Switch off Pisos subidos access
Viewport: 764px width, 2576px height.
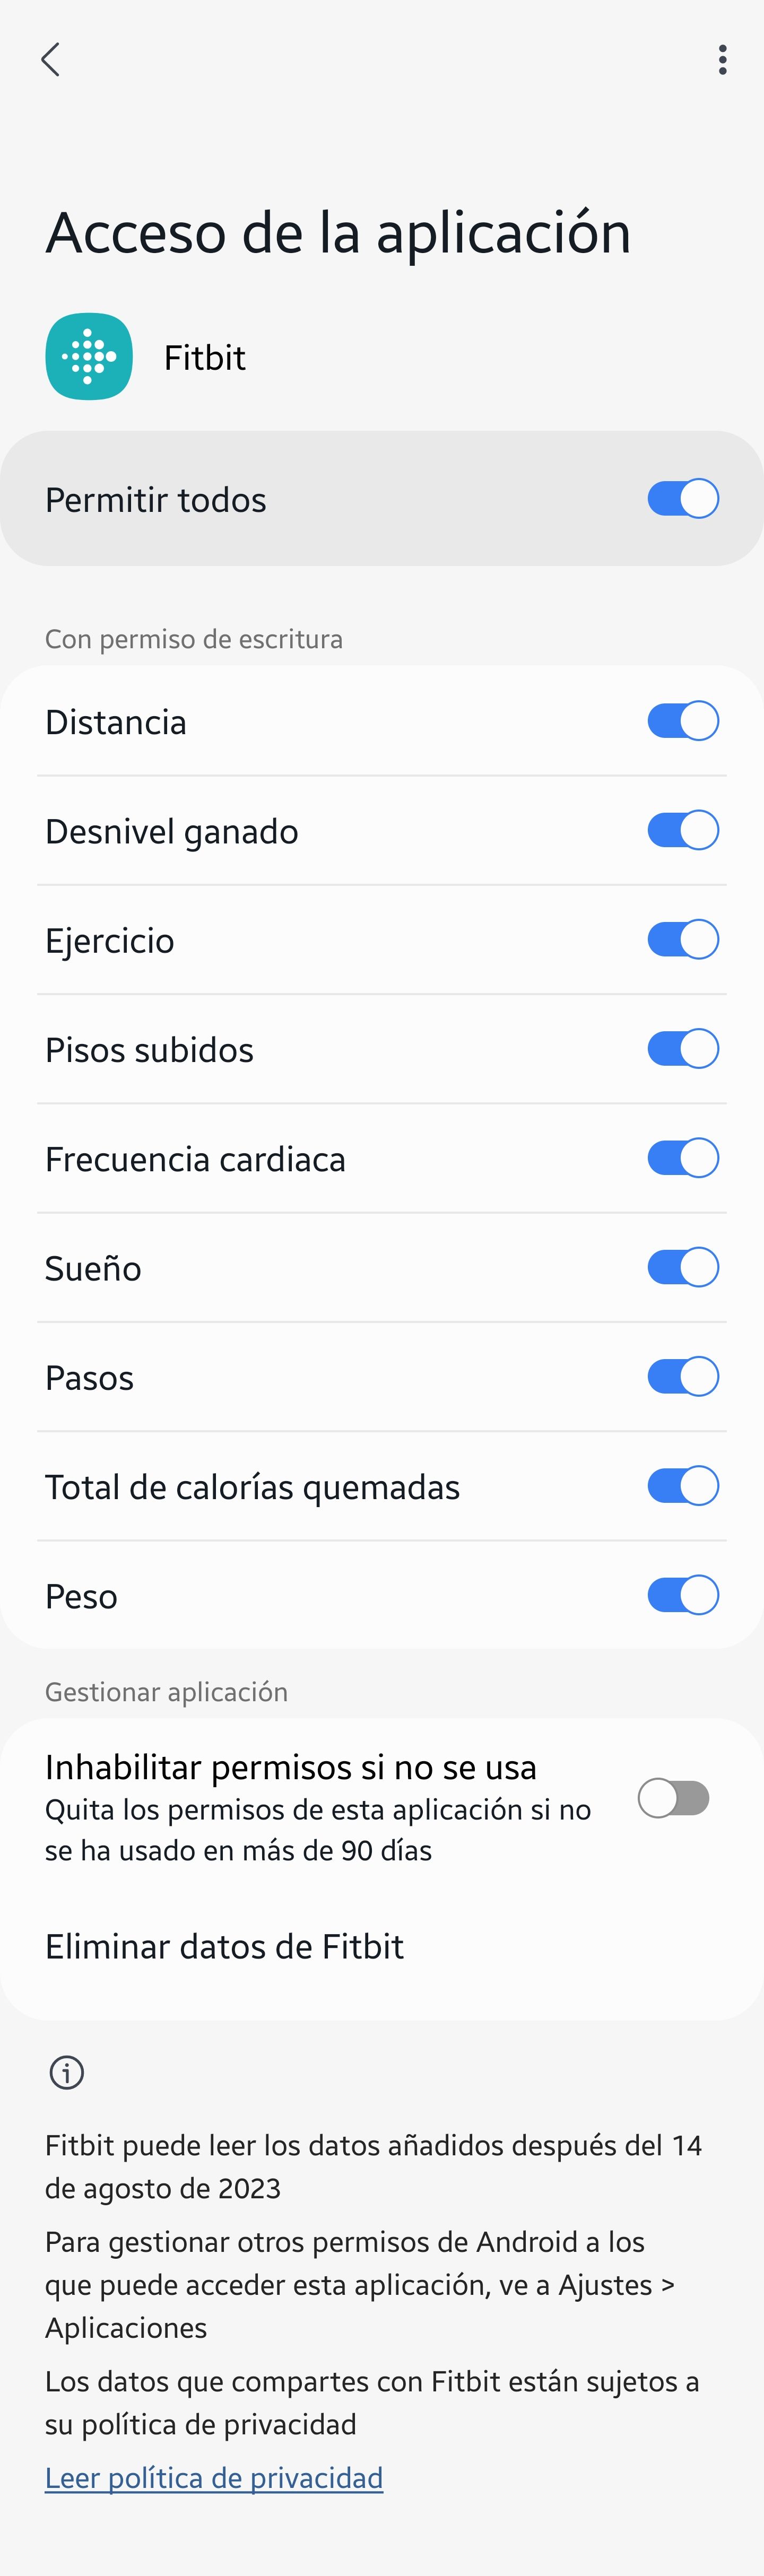click(683, 1049)
